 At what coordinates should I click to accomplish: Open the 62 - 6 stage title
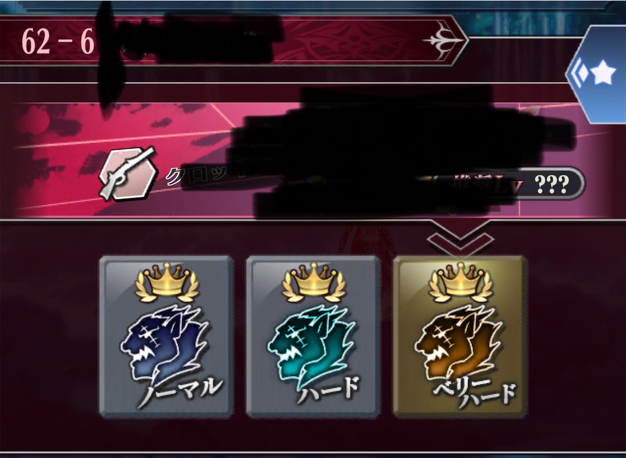[58, 41]
